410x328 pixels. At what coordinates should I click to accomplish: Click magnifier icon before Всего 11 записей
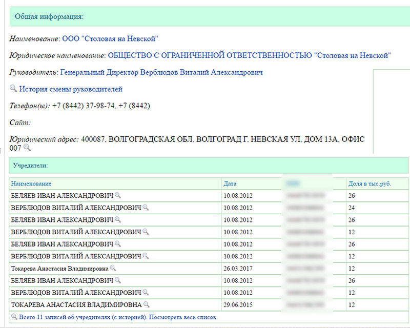14,317
